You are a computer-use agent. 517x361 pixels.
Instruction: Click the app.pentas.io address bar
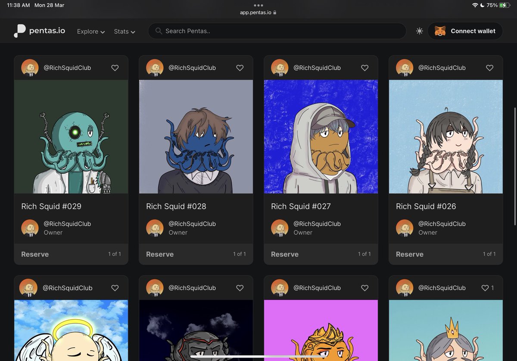pyautogui.click(x=258, y=12)
